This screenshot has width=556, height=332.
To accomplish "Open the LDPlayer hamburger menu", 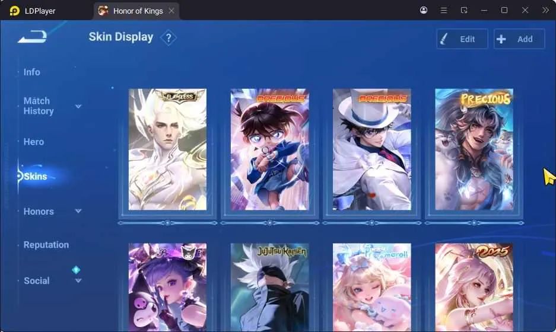I will 444,10.
